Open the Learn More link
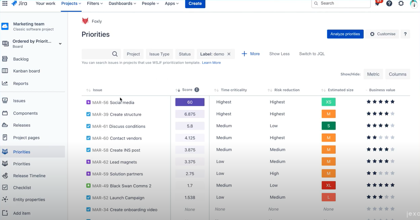Screen dimensions: 420x220 tap(211, 62)
